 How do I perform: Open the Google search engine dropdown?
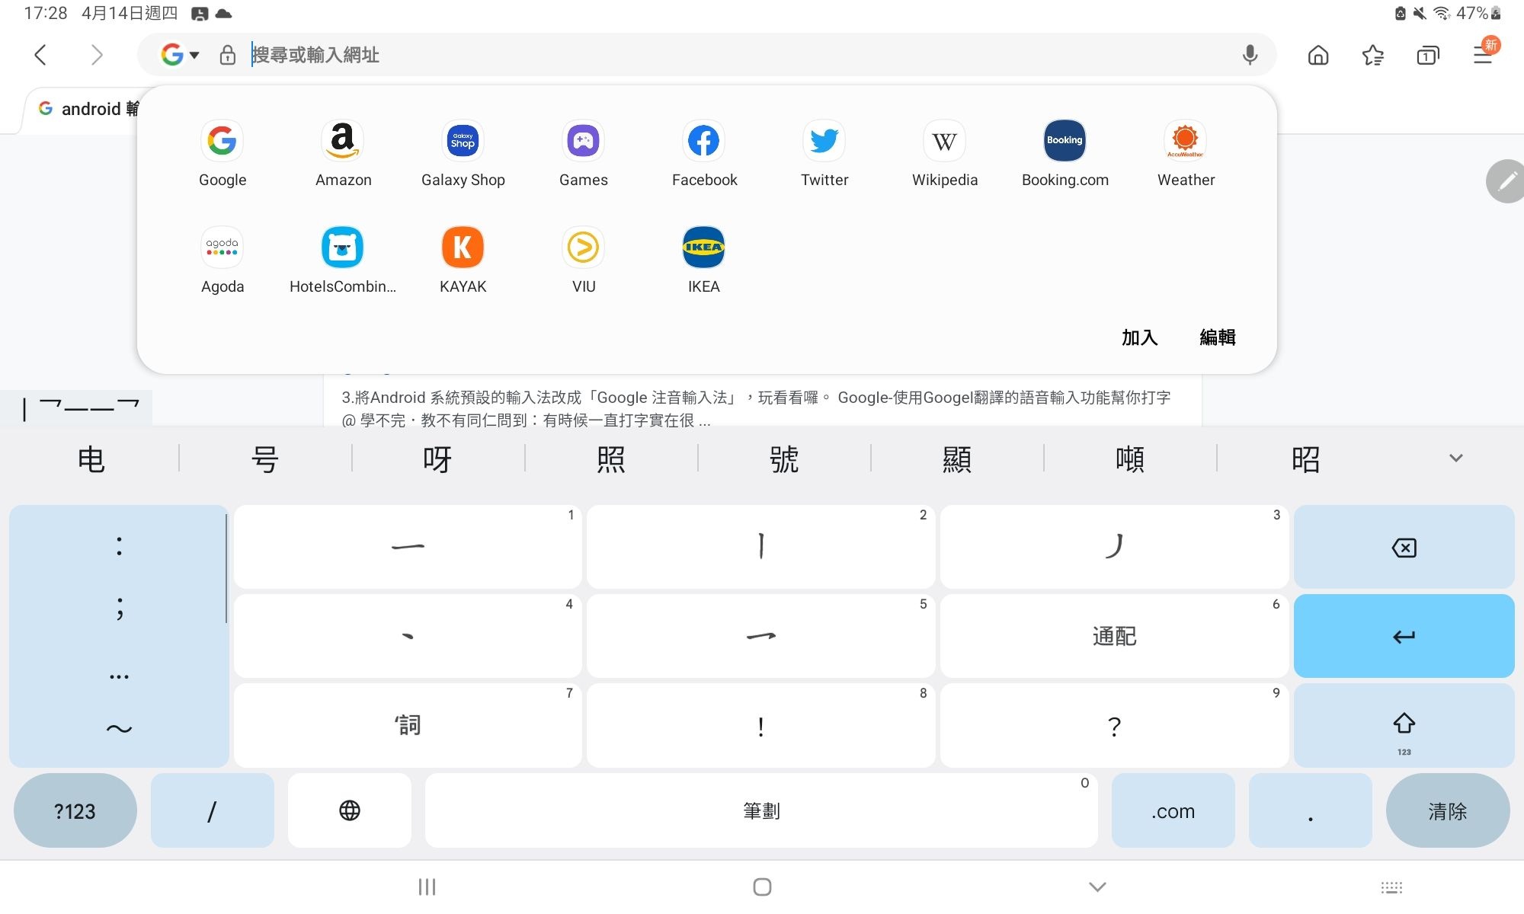tap(181, 55)
